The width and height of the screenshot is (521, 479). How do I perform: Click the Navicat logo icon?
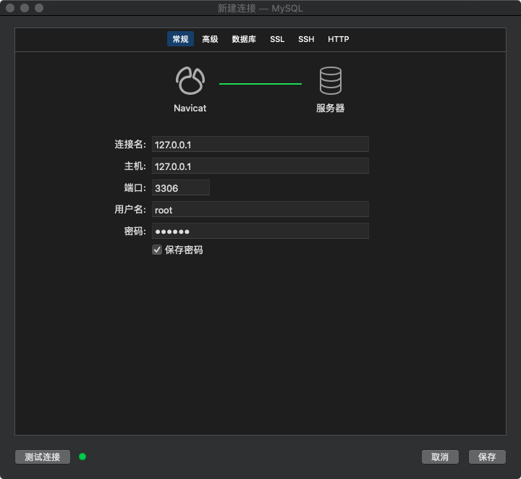click(190, 81)
